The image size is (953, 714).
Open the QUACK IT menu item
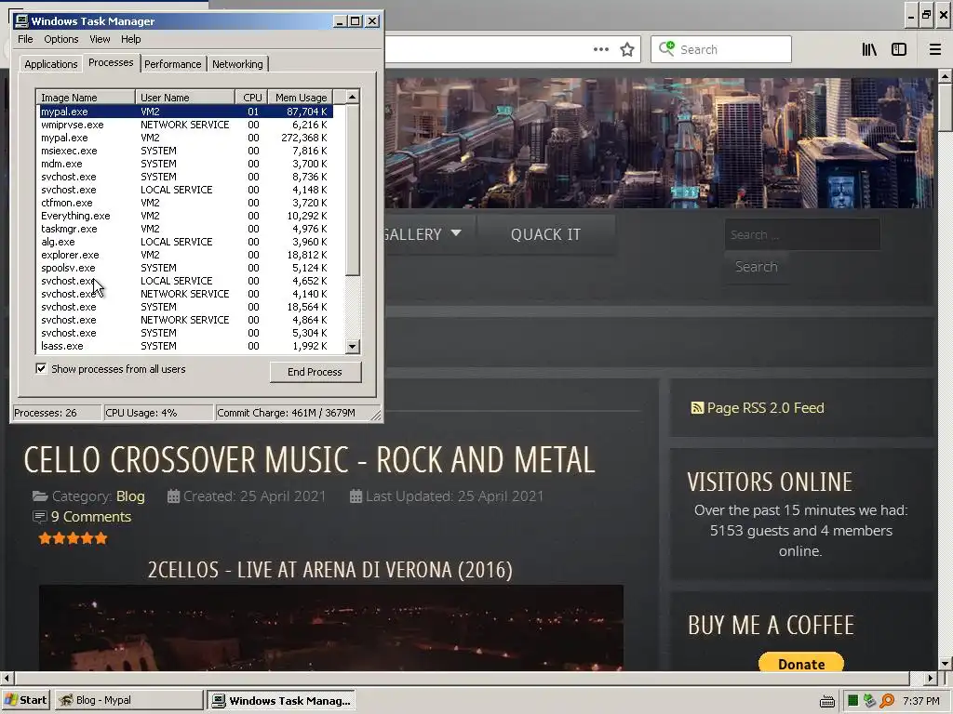[x=545, y=234]
